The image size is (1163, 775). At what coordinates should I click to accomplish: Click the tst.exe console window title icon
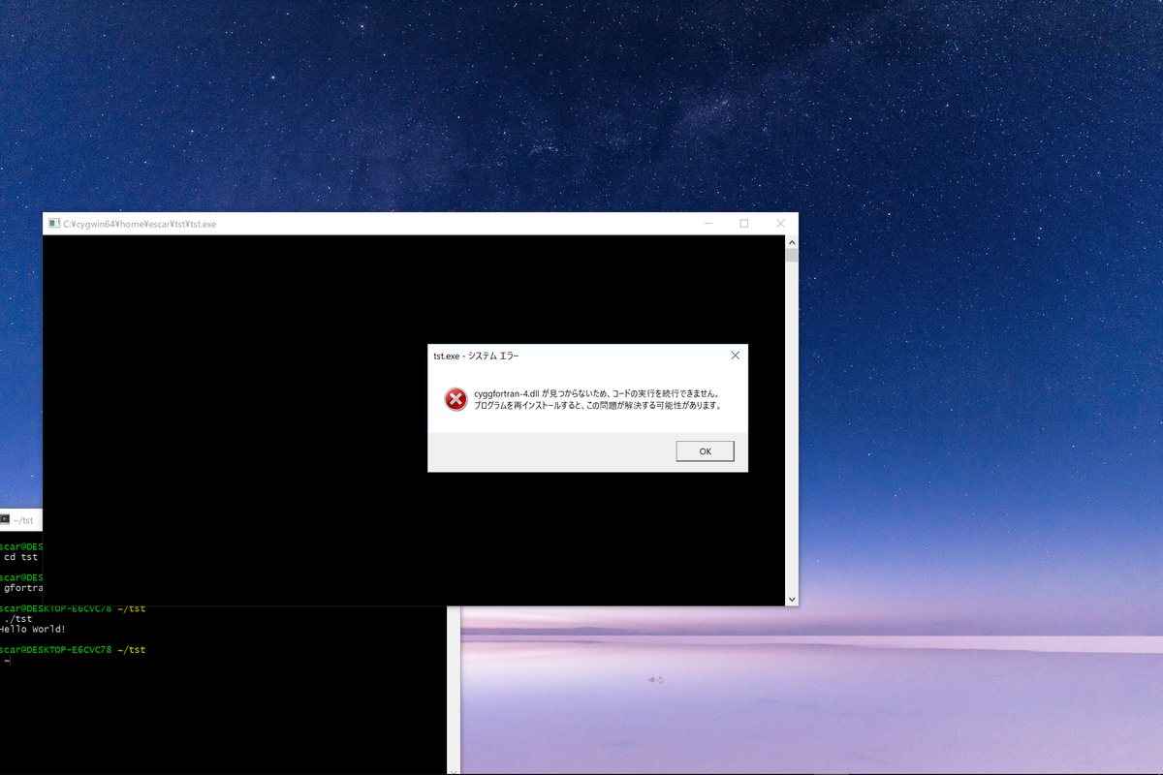pyautogui.click(x=54, y=224)
